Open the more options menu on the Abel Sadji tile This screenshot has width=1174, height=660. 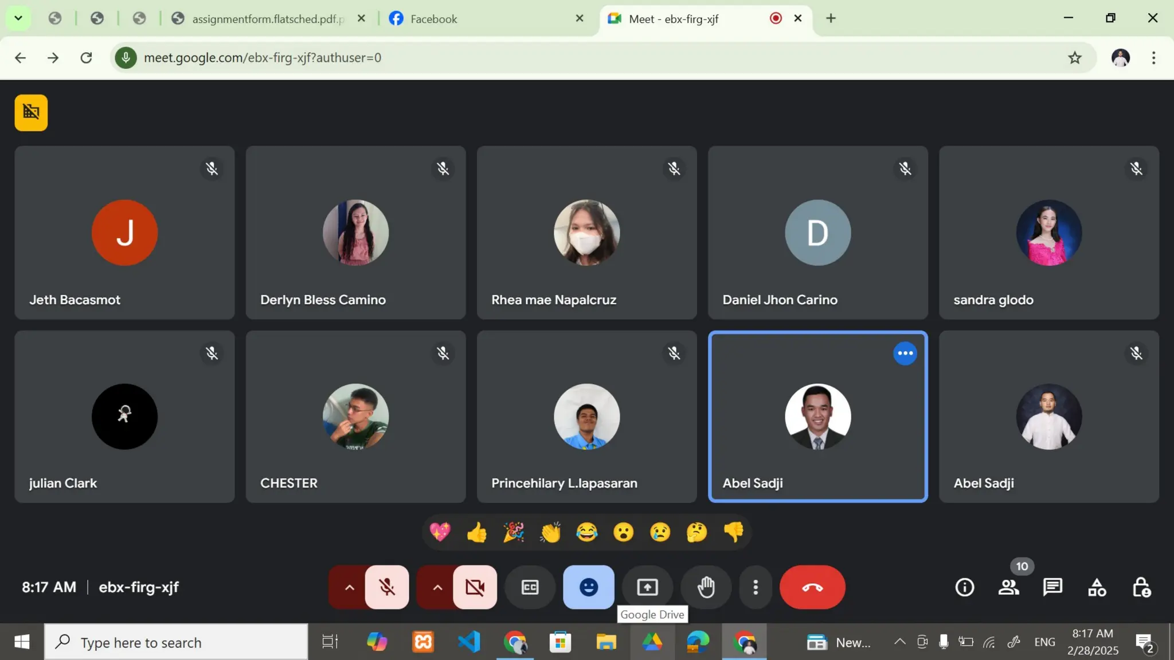pyautogui.click(x=905, y=353)
